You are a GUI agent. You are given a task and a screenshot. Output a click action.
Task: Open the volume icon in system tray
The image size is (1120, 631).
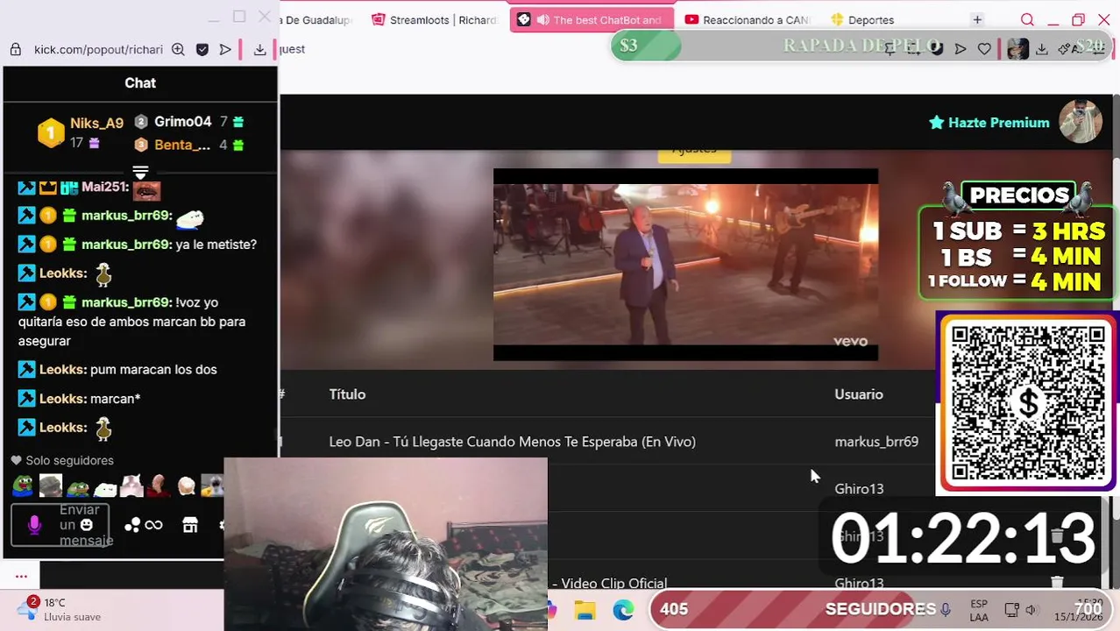coord(1031,609)
